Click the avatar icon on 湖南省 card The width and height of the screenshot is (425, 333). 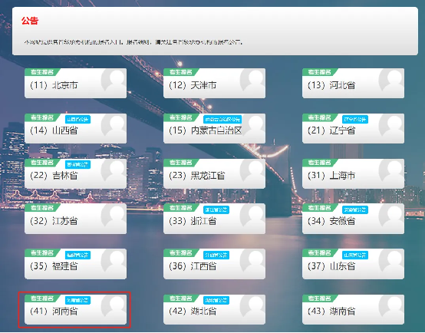pyautogui.click(x=391, y=306)
